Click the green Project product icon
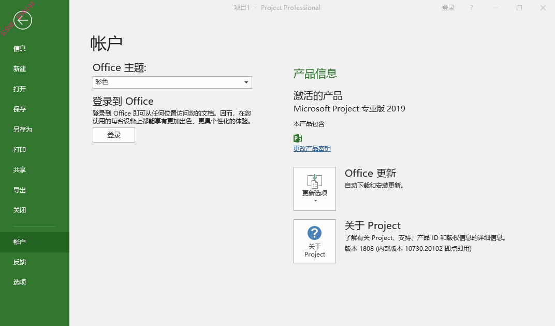The width and height of the screenshot is (555, 326). coord(298,138)
